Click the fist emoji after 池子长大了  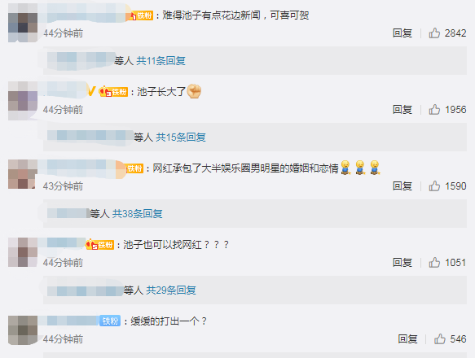(x=194, y=91)
